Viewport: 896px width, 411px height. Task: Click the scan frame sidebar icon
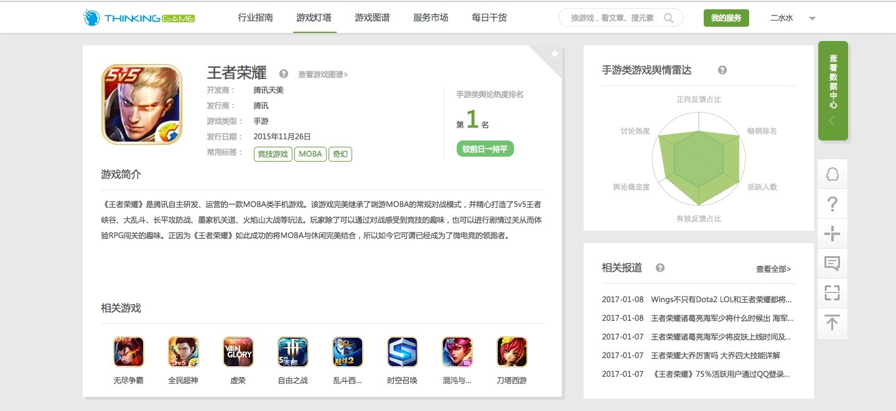[833, 293]
